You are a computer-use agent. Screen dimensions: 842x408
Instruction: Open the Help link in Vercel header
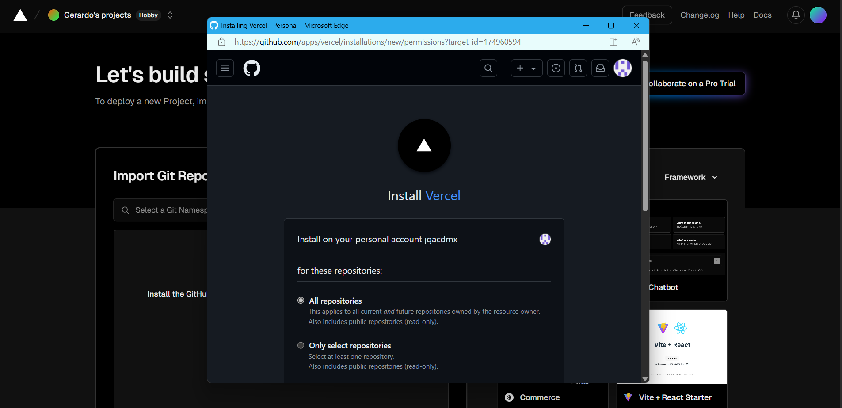click(x=736, y=15)
